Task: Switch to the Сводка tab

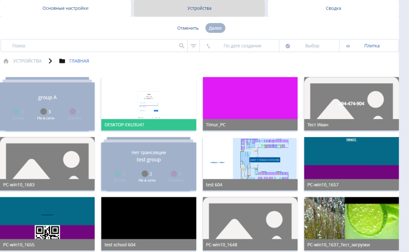Action: tap(333, 8)
